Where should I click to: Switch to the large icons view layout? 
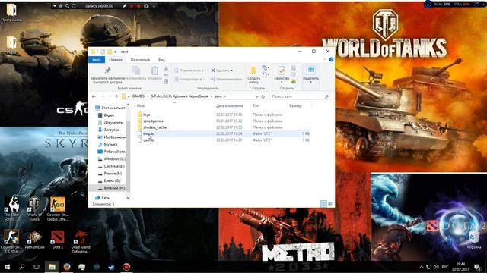point(329,203)
